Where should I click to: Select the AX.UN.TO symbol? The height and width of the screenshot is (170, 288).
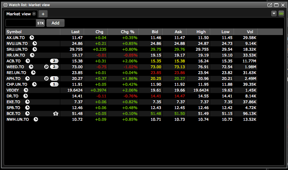16,38
